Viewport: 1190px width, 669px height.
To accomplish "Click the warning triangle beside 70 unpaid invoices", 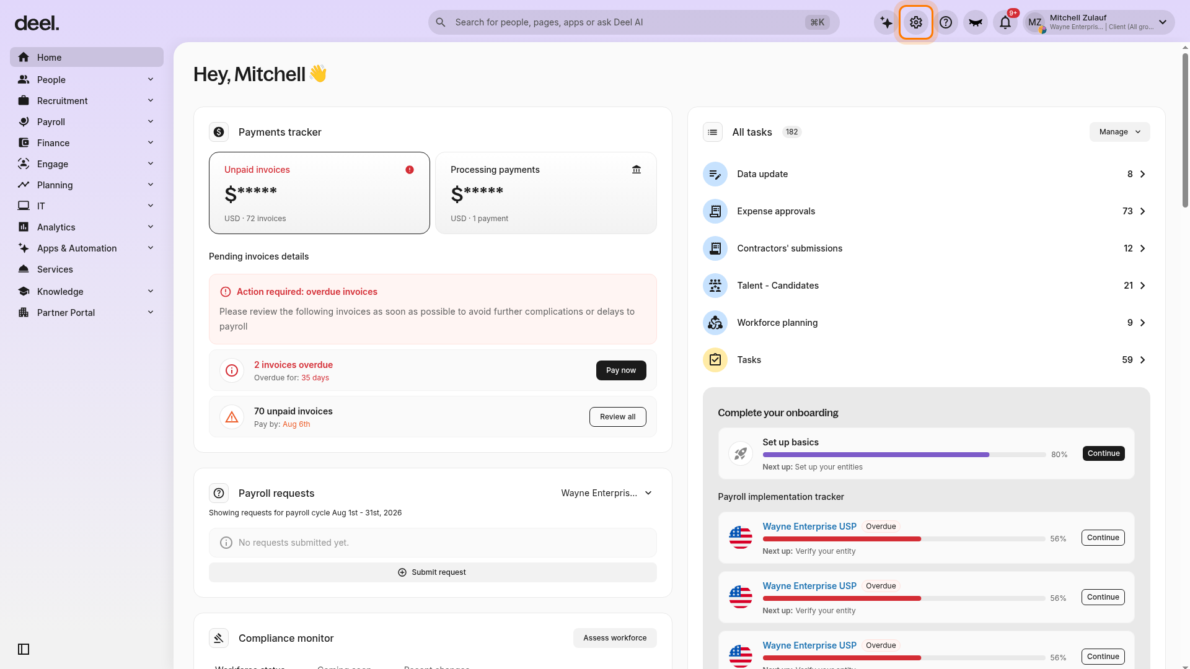I will point(232,417).
